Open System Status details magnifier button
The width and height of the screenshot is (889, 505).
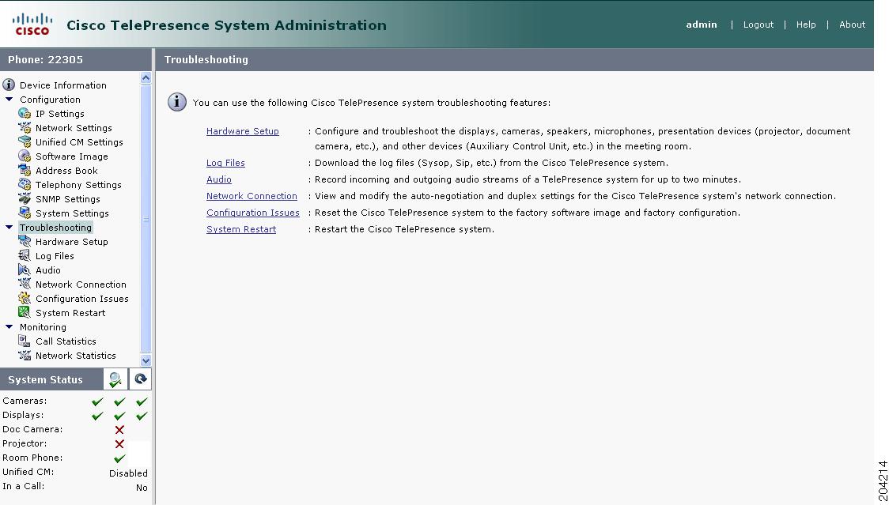115,379
